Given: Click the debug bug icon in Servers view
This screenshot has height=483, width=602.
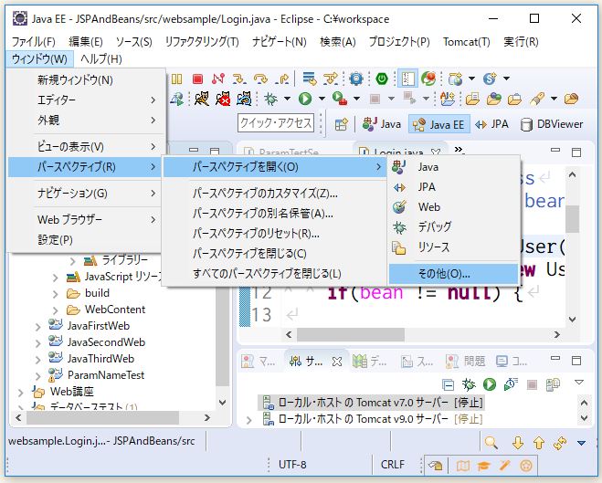Looking at the screenshot, I should pyautogui.click(x=469, y=384).
